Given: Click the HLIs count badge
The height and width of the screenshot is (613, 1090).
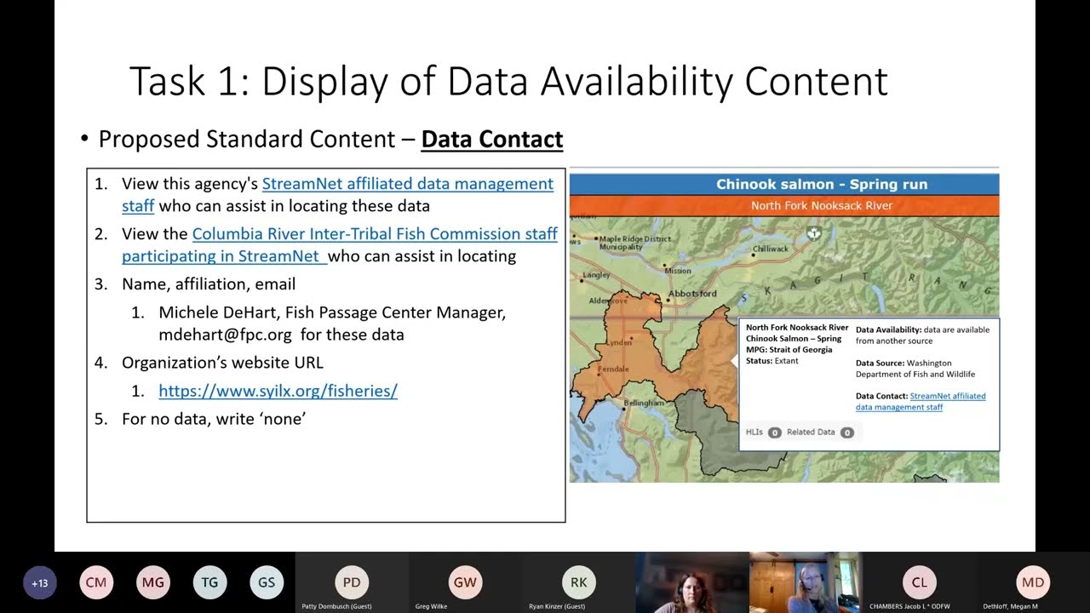Looking at the screenshot, I should 774,433.
